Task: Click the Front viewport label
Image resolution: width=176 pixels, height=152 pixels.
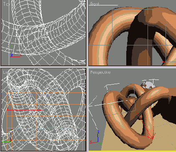Action: pyautogui.click(x=95, y=4)
